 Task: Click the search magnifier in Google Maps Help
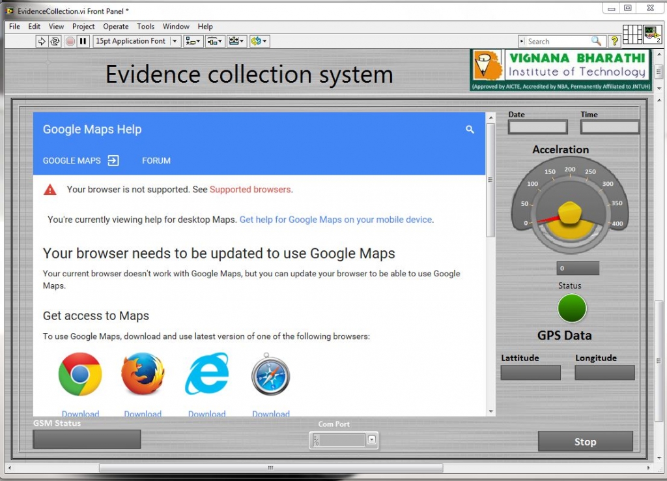click(470, 130)
